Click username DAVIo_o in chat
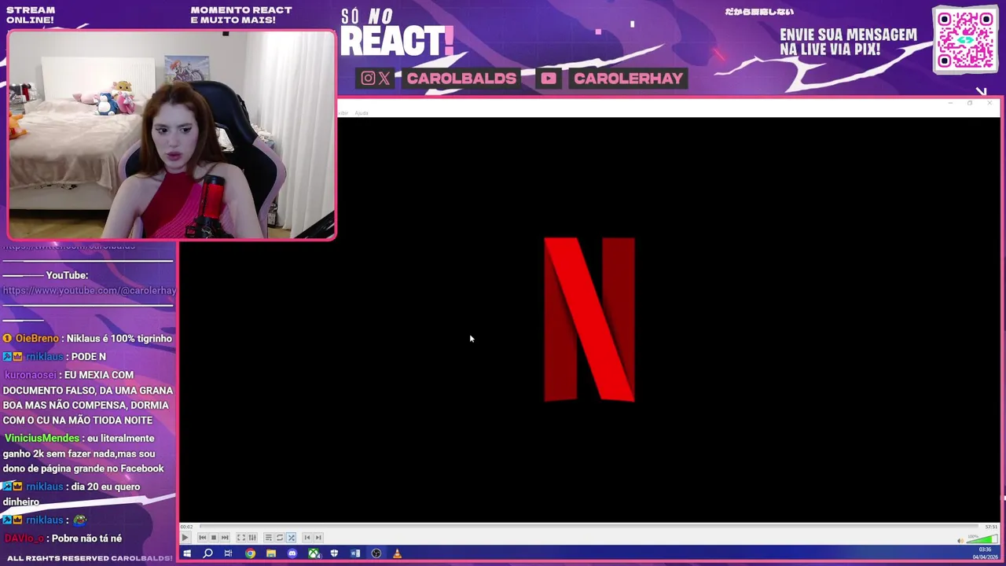Image resolution: width=1006 pixels, height=566 pixels. tap(23, 538)
